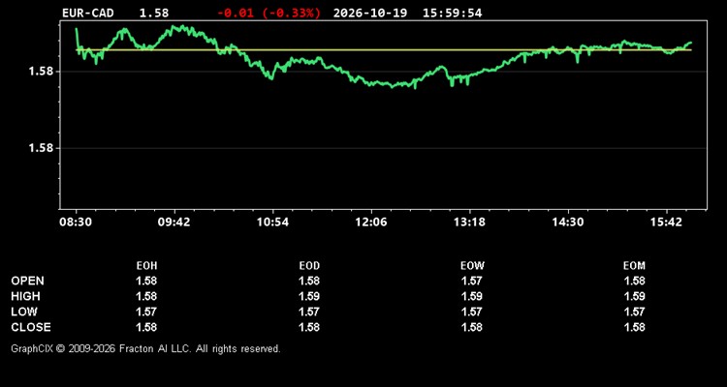Click the EOD HIGH value 1.59
The width and height of the screenshot is (727, 387).
pyautogui.click(x=309, y=296)
